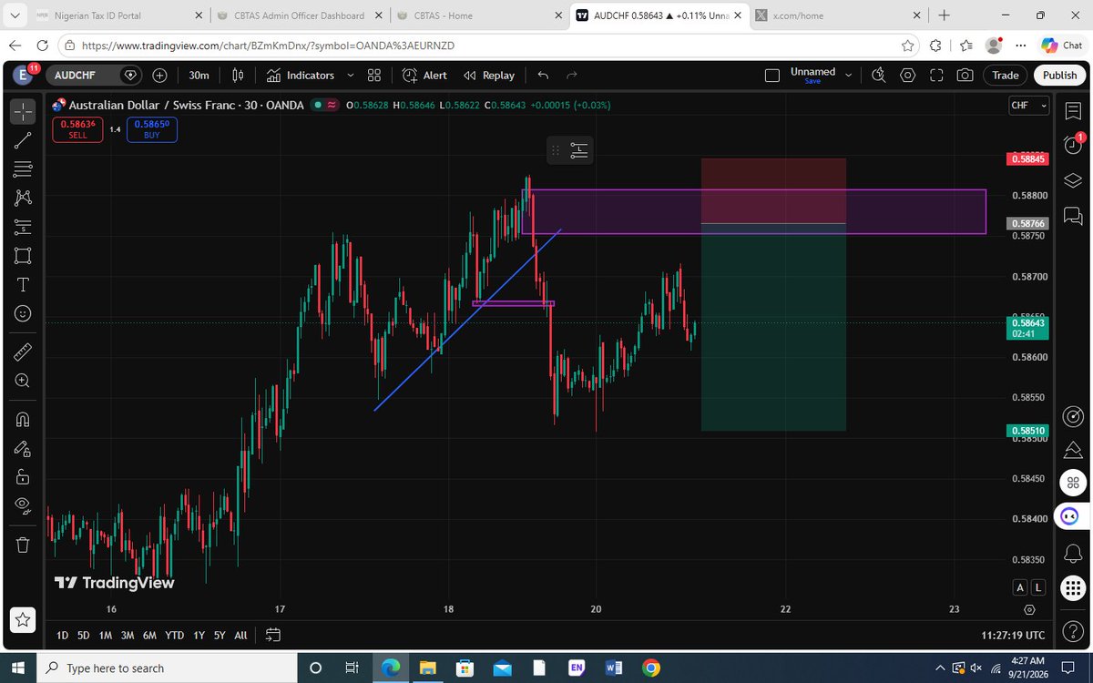Screen dimensions: 1093x683
Task: Open the Alerts clock panel icon
Action: coord(1072,144)
